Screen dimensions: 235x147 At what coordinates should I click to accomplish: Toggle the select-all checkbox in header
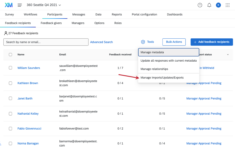[10, 54]
